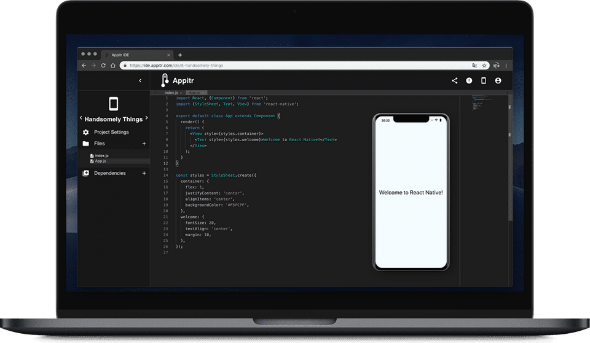This screenshot has width=590, height=343.
Task: Open the alert exclamation icon in header
Action: point(469,80)
